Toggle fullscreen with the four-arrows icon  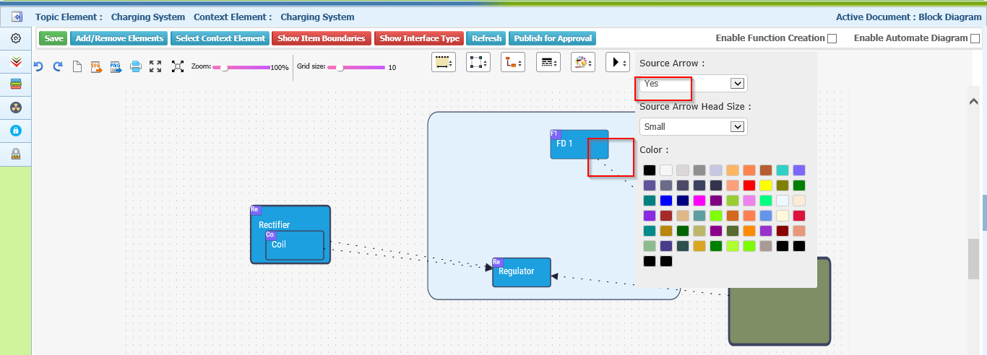pyautogui.click(x=155, y=66)
